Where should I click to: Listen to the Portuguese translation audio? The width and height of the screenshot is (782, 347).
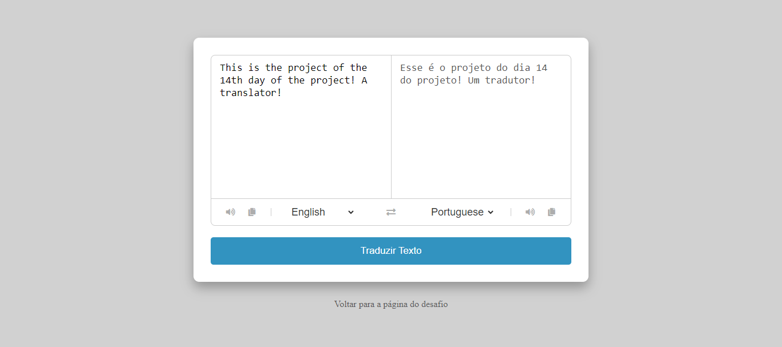point(530,212)
